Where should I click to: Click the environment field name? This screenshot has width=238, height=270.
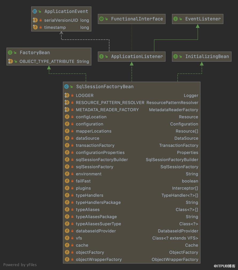(x=89, y=174)
